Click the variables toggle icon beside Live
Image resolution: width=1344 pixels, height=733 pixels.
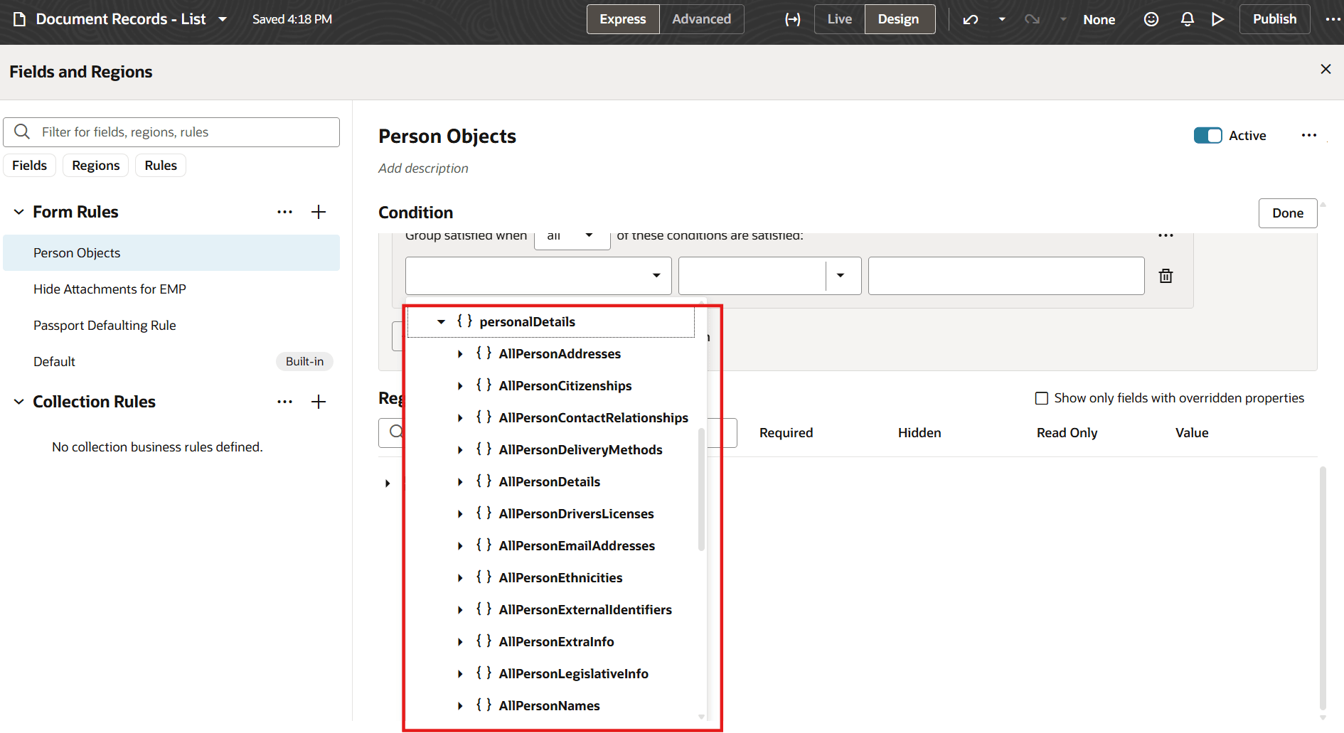(792, 19)
